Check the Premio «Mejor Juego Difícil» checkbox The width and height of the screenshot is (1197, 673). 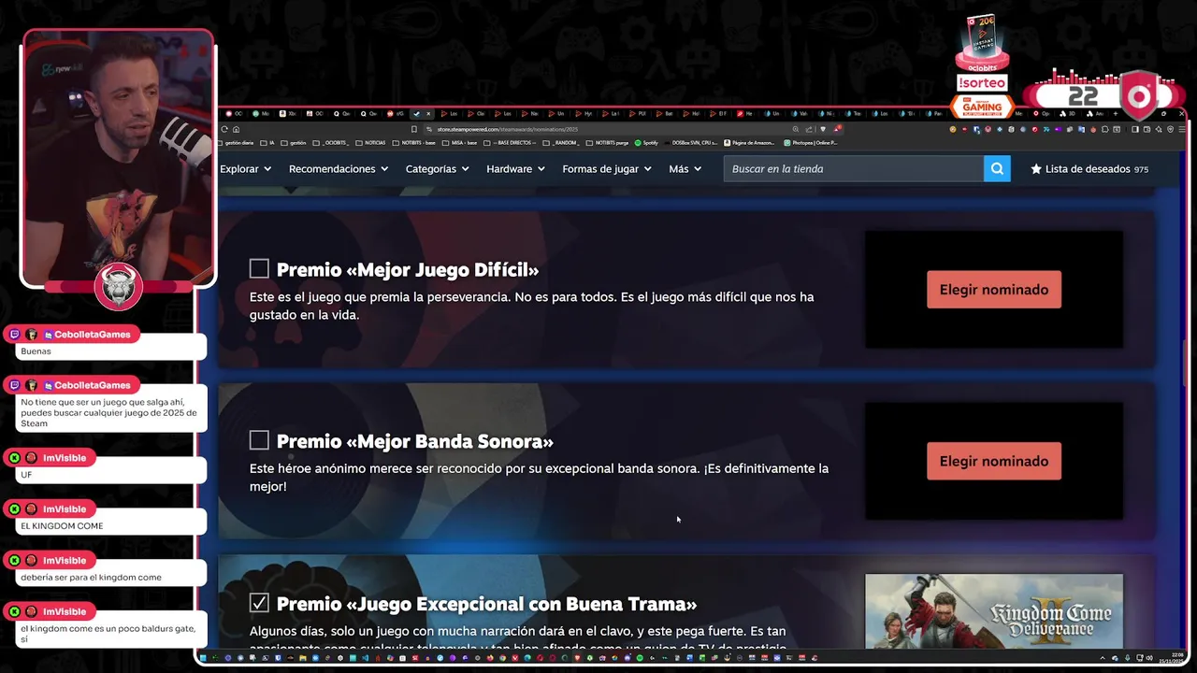(259, 269)
